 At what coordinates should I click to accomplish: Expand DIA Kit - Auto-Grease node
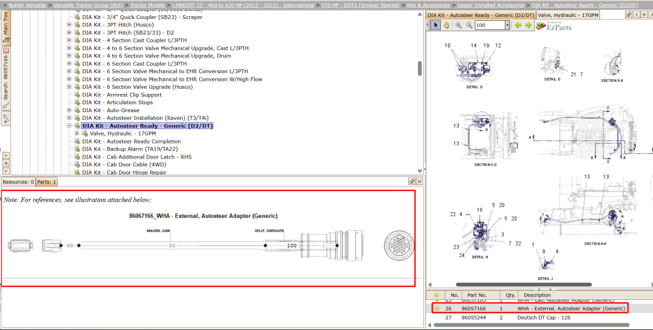[69, 110]
